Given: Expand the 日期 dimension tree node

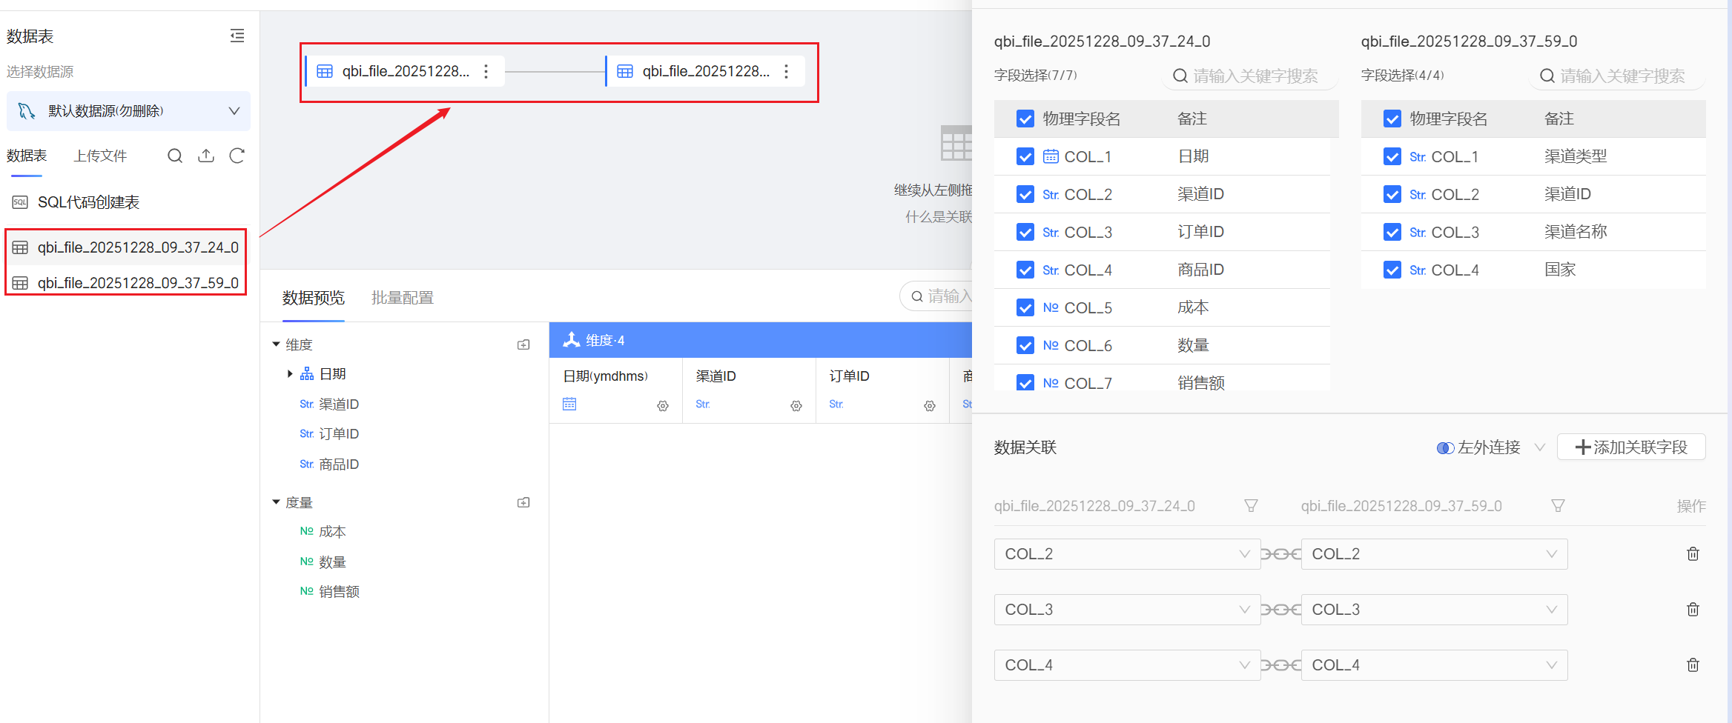Looking at the screenshot, I should tap(290, 374).
